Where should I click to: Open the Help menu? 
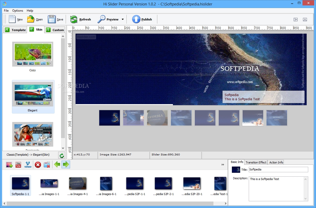(x=30, y=11)
